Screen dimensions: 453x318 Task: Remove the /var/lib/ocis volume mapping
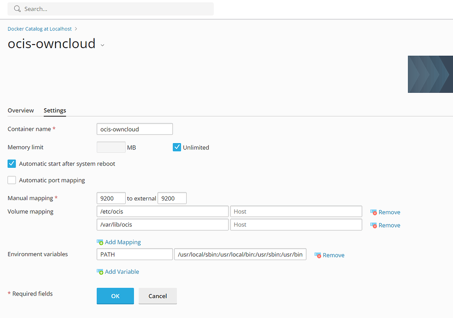click(x=385, y=225)
